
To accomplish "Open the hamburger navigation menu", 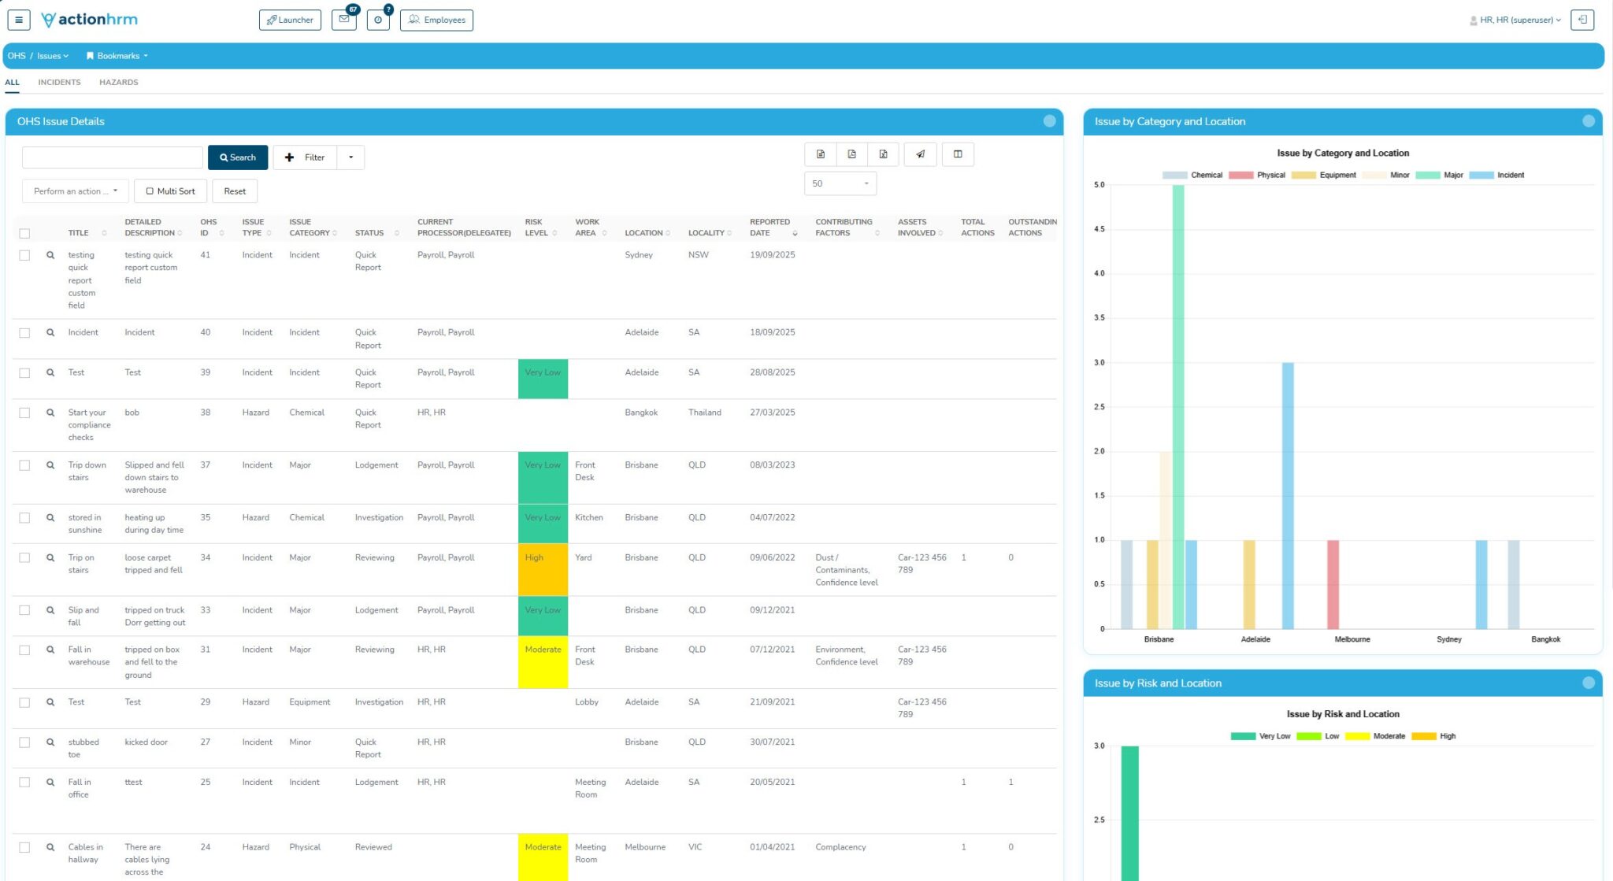I will (17, 20).
